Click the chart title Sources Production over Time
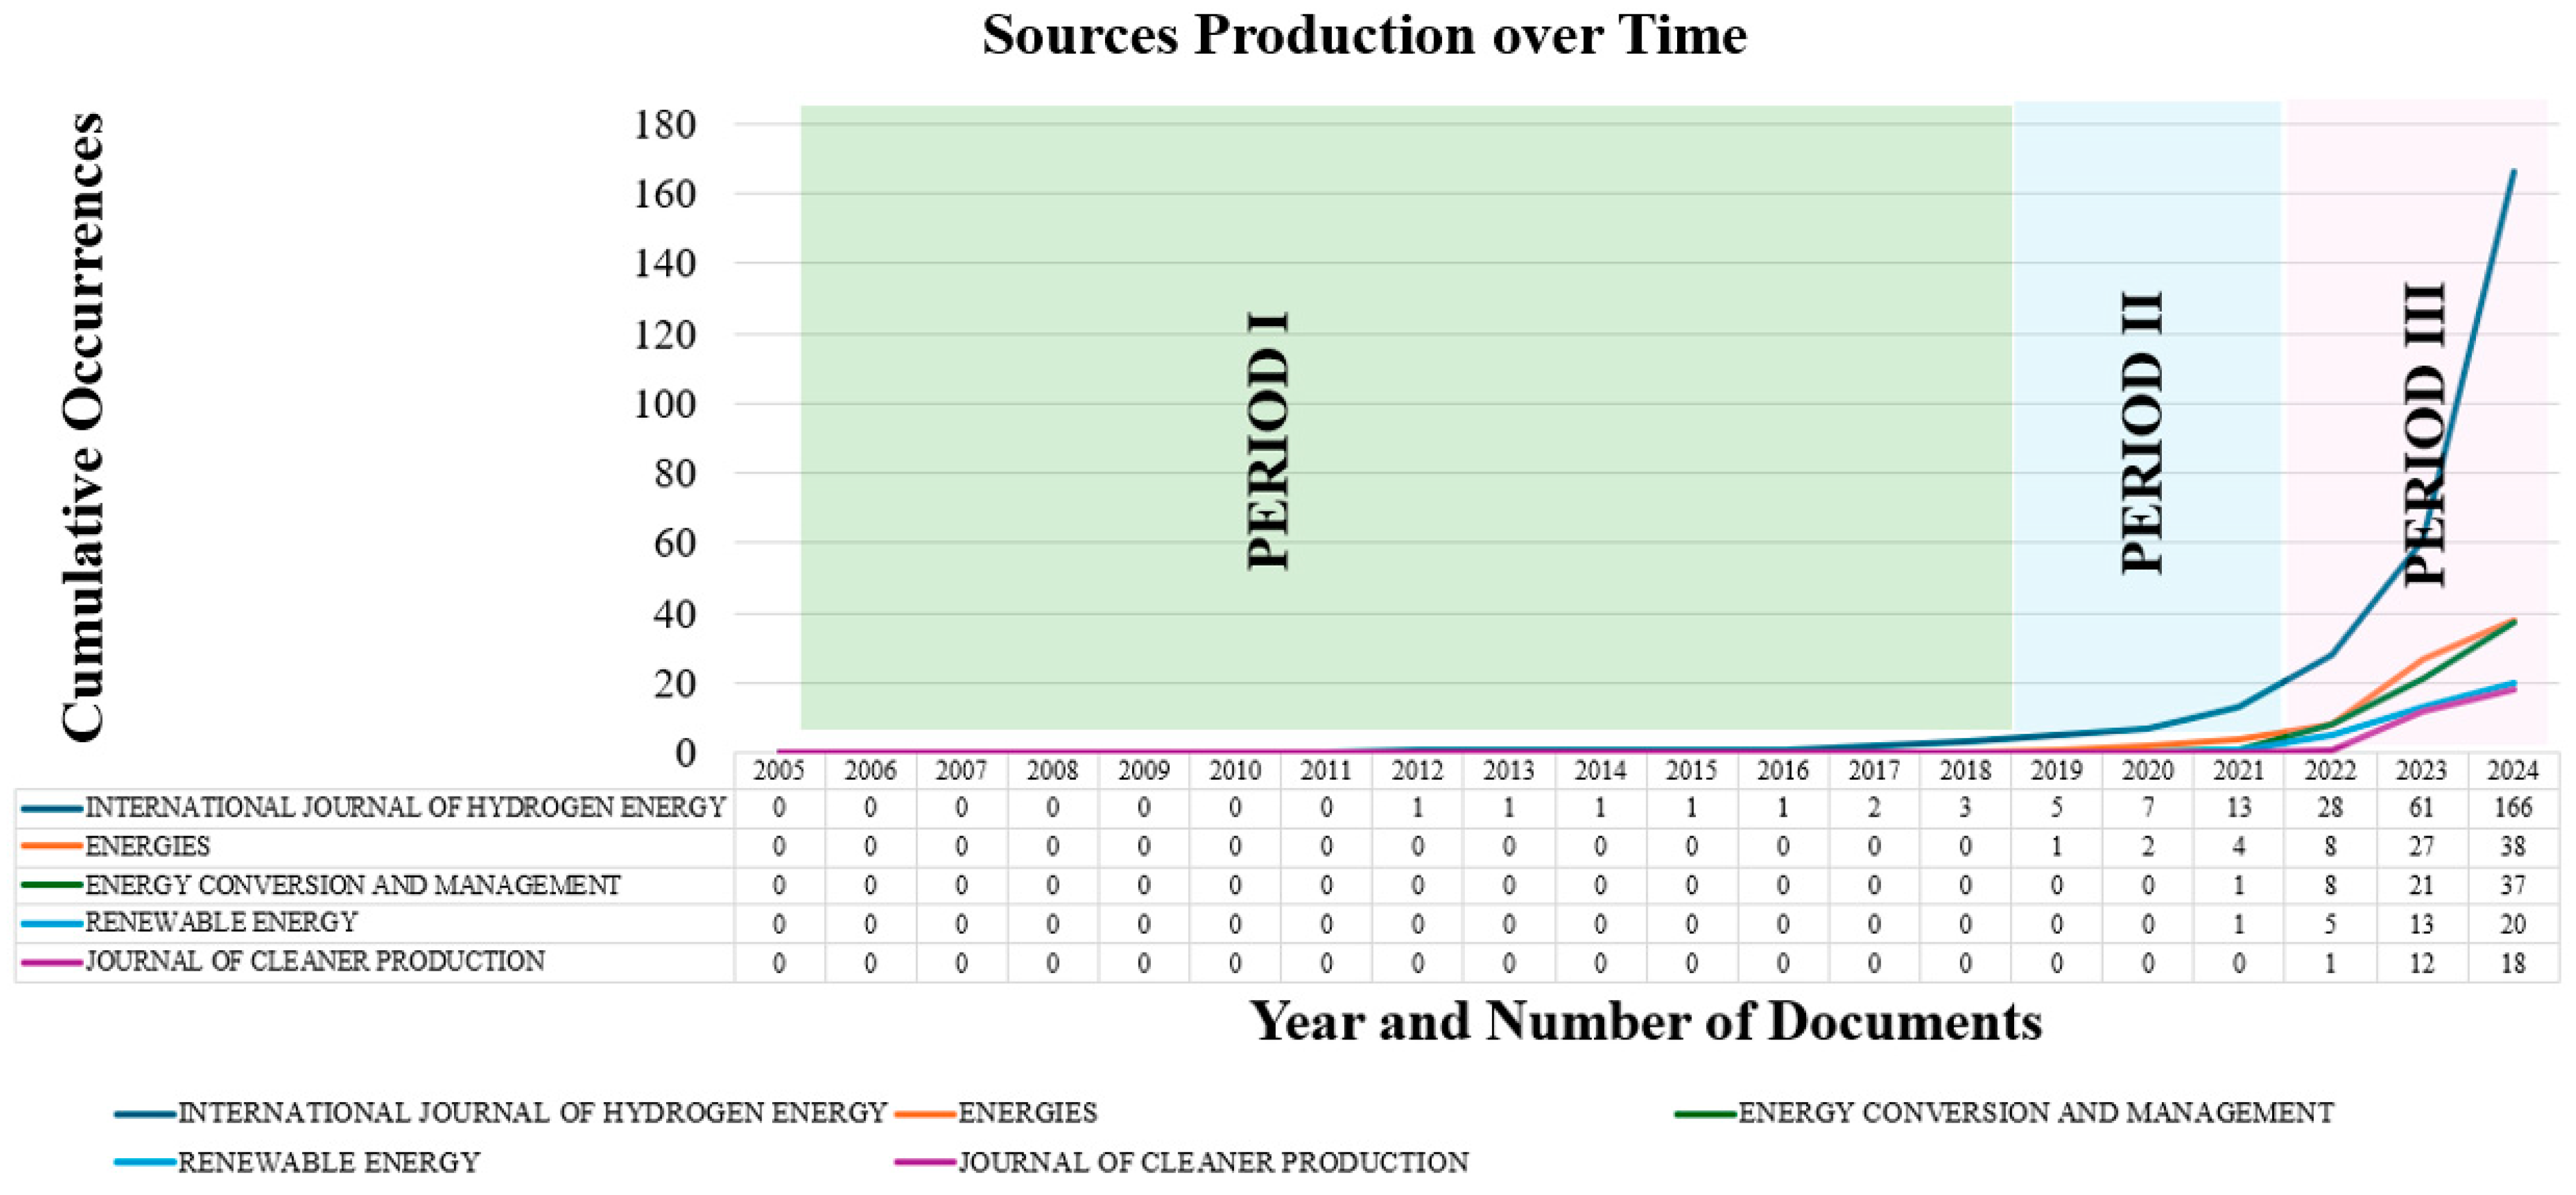The height and width of the screenshot is (1195, 2576). [x=1364, y=36]
